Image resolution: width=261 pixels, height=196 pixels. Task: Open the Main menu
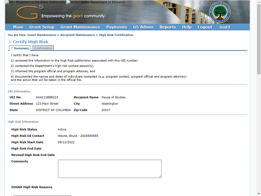point(18,27)
